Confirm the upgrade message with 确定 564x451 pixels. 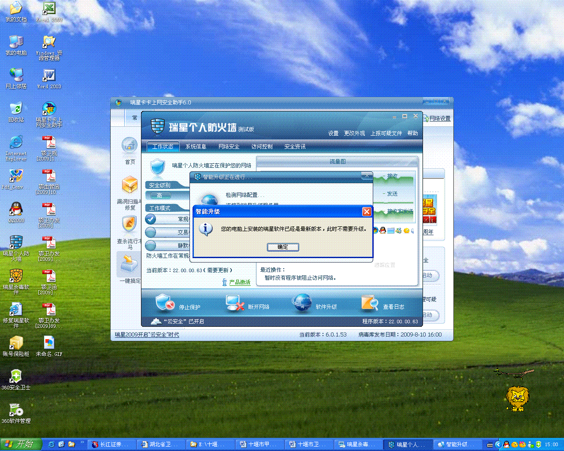[x=283, y=247]
